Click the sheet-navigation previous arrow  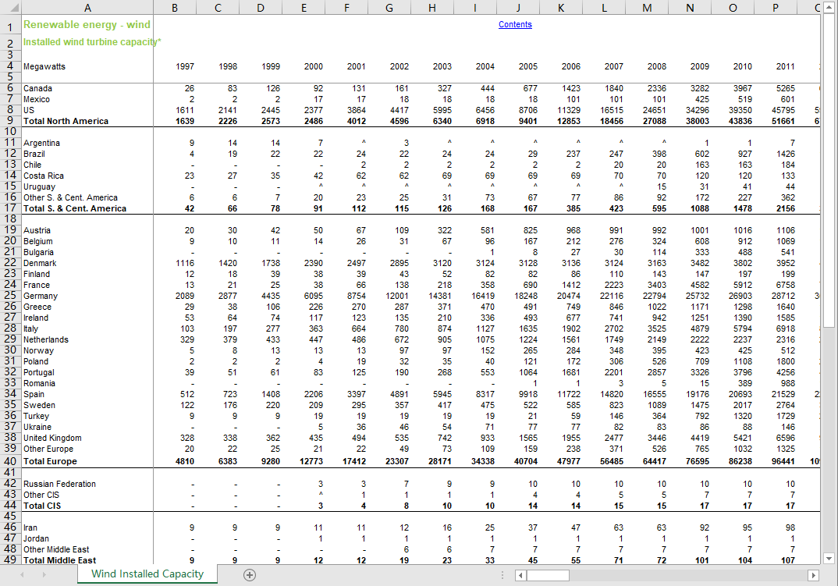tap(23, 575)
